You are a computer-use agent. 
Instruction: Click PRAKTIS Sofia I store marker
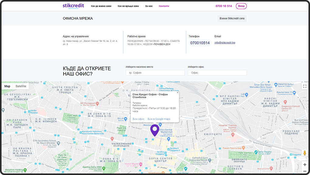pos(276,85)
